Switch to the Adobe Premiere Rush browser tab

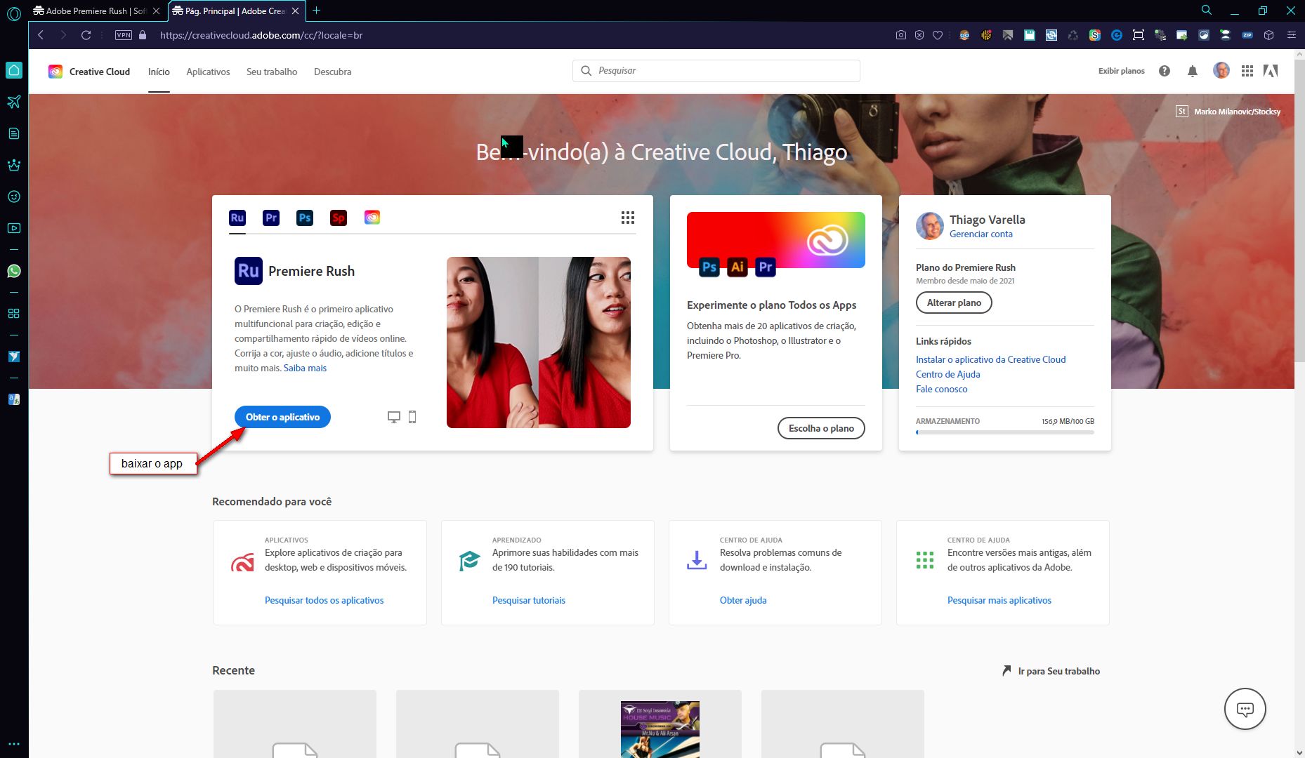96,11
